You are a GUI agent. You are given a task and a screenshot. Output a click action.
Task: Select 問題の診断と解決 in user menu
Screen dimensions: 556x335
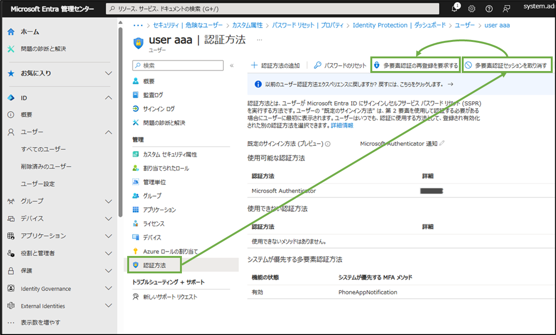point(164,123)
